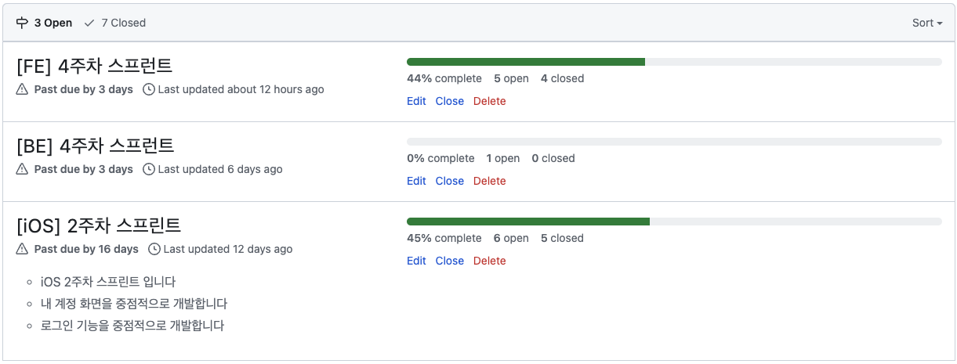Screen dimensions: 957x364
Task: Click the empty 0% complete progress bar
Action: [674, 142]
